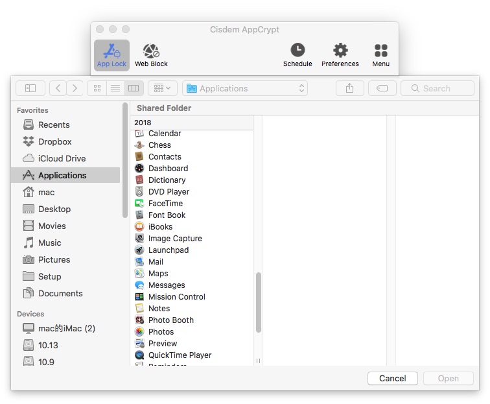The height and width of the screenshot is (404, 490).
Task: Select the Photo Booth app
Action: [192, 320]
